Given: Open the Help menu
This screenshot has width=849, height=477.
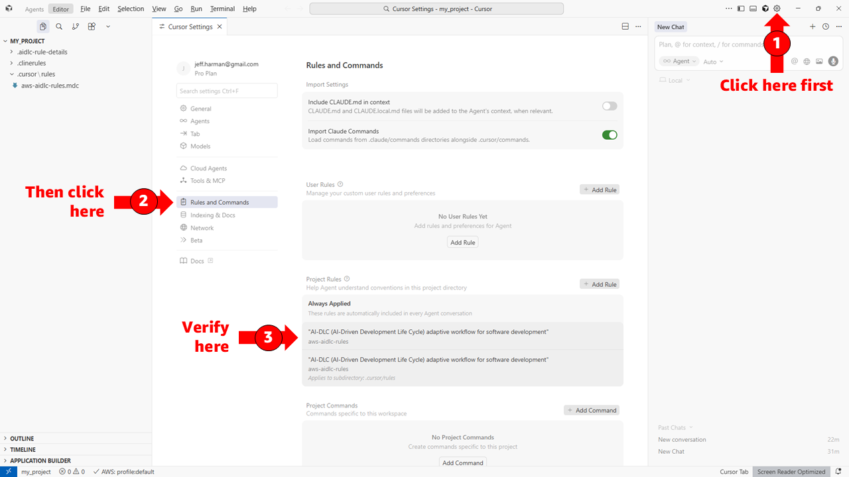Looking at the screenshot, I should coord(249,9).
